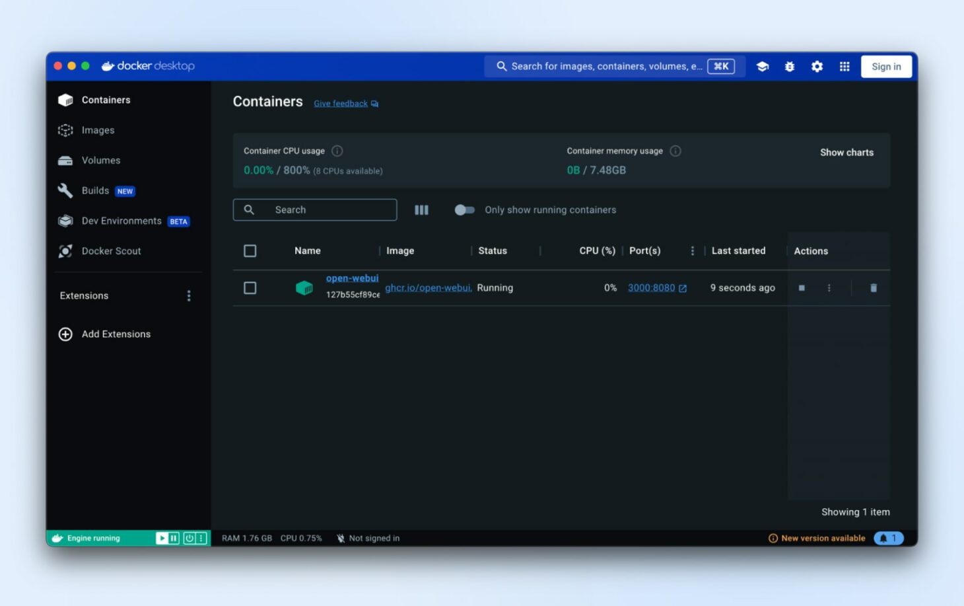Pause the Docker engine in status bar
Viewport: 964px width, 606px height.
click(x=174, y=538)
